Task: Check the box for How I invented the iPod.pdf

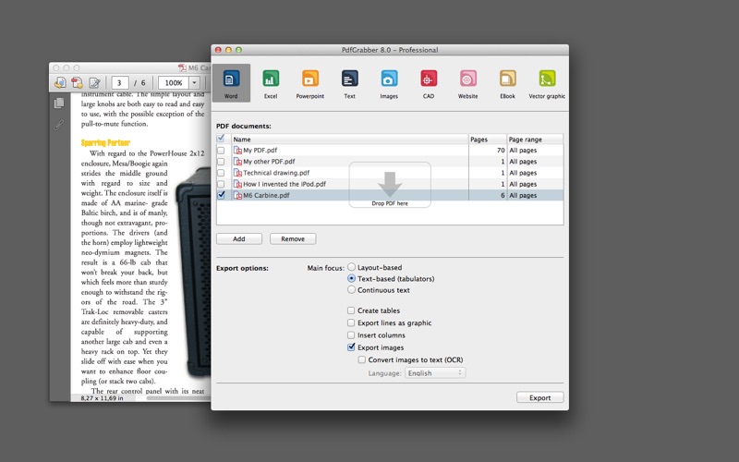Action: (x=221, y=184)
